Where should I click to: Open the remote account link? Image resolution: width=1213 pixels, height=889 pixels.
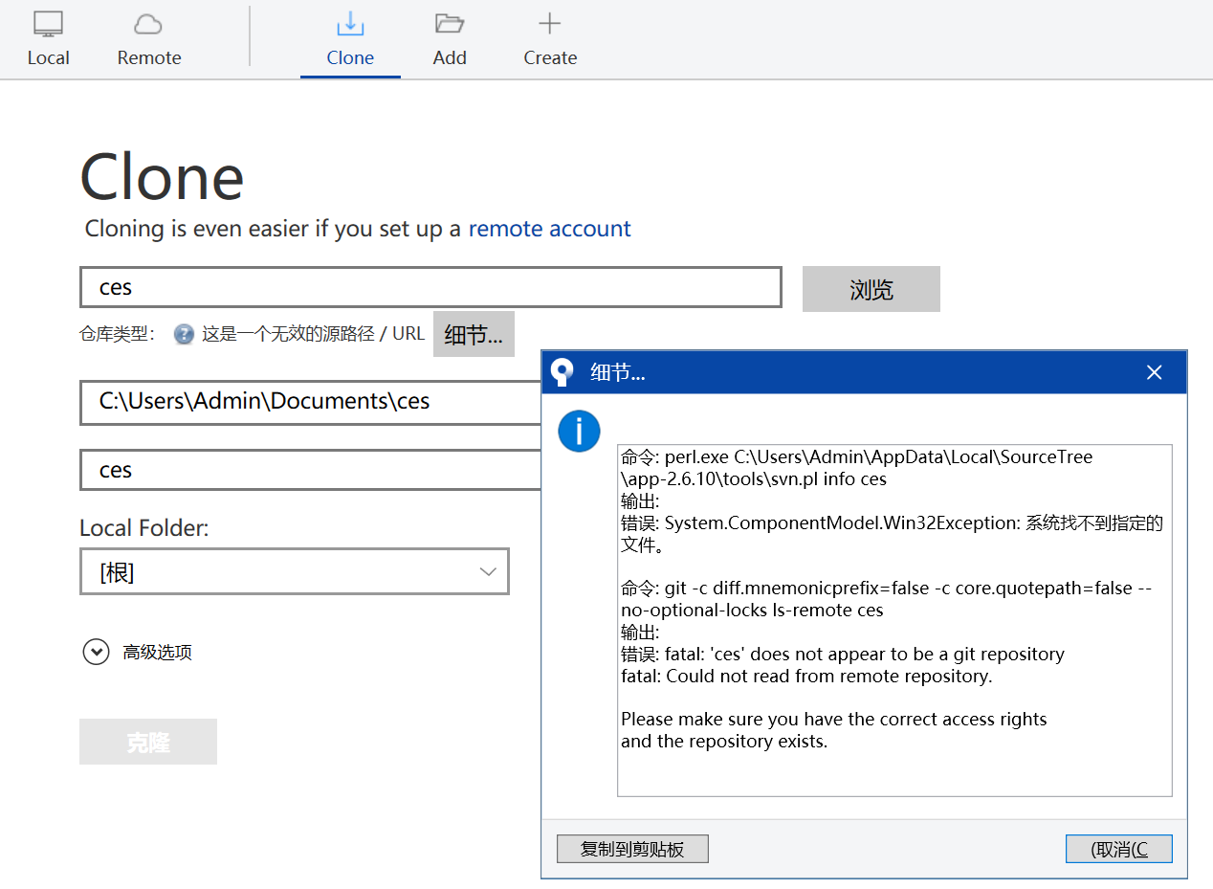(549, 229)
